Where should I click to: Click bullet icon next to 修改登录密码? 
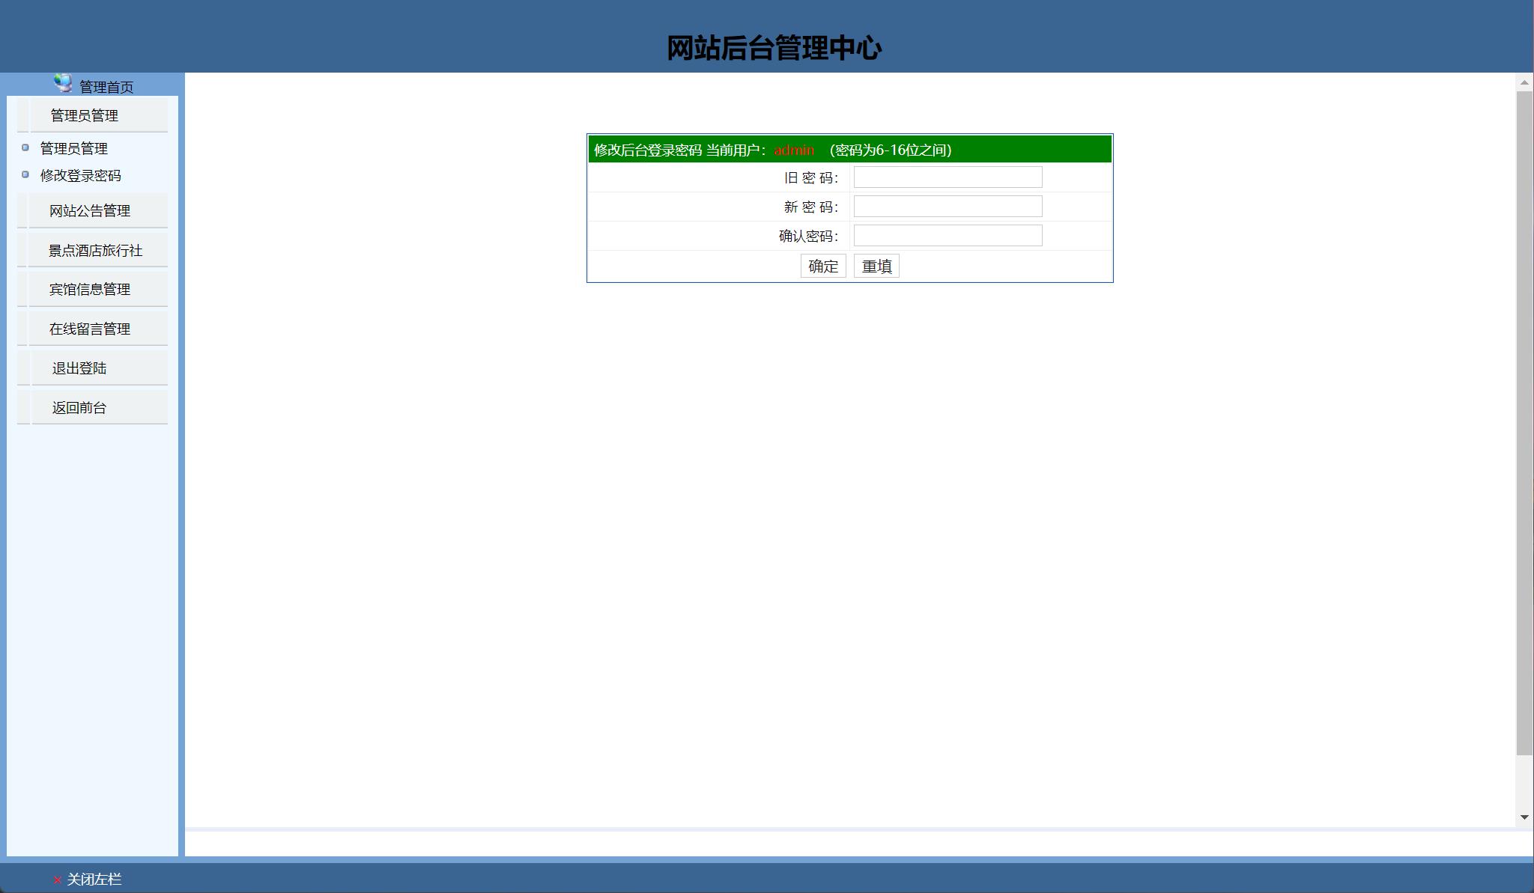[25, 174]
